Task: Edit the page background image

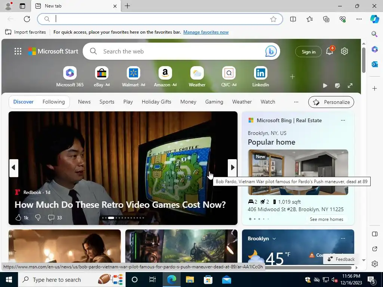Action: (338, 86)
